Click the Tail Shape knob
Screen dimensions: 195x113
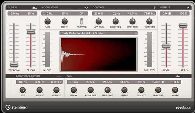[x=125, y=90]
